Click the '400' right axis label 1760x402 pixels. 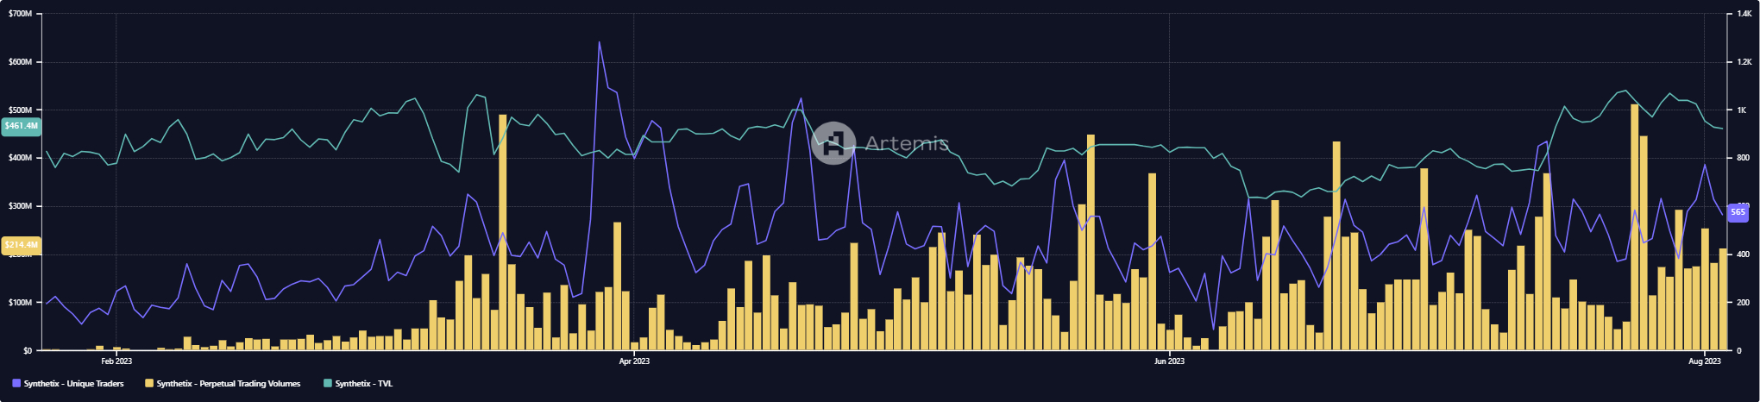[1744, 254]
